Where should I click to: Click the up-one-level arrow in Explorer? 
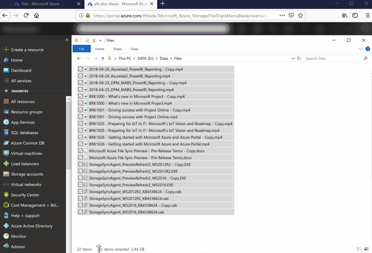pyautogui.click(x=103, y=58)
